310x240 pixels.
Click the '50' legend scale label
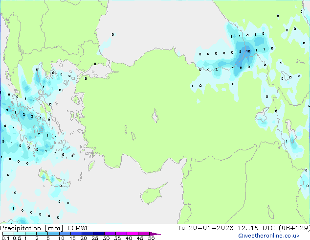pyautogui.click(x=152, y=238)
